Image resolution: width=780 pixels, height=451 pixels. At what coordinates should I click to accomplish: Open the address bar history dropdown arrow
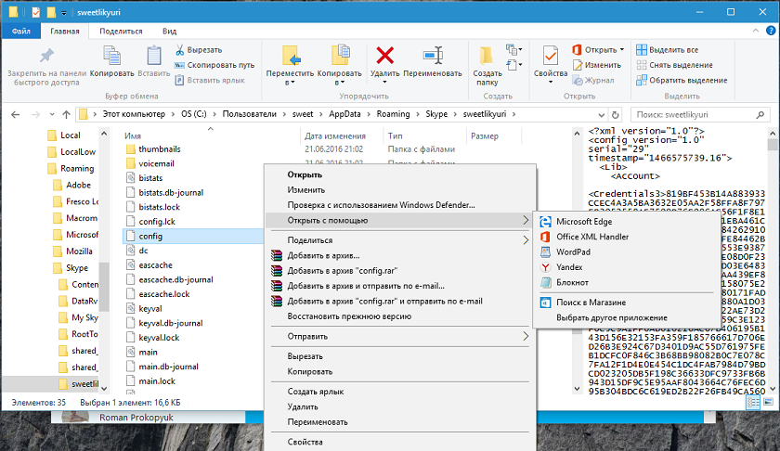coord(601,115)
